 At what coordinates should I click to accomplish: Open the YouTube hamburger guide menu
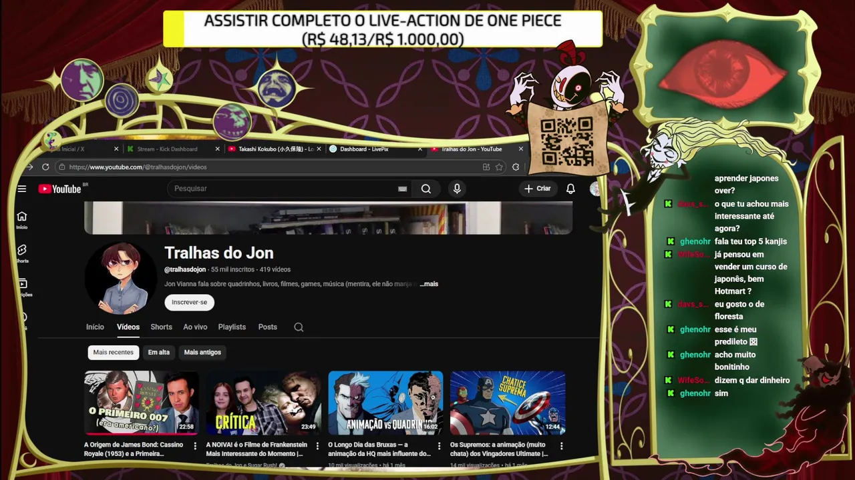pos(22,189)
